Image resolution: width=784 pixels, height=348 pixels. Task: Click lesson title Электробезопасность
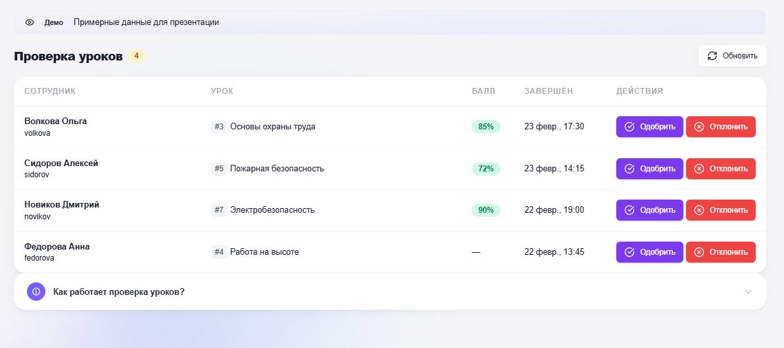coord(272,210)
